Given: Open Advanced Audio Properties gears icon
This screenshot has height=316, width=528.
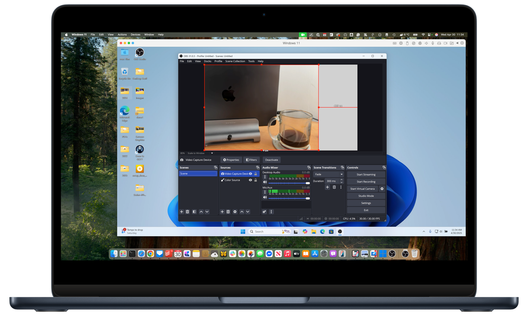Looking at the screenshot, I should tap(264, 212).
